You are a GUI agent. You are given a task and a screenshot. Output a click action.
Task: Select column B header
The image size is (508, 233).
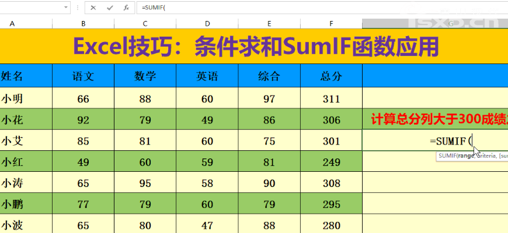(x=83, y=23)
